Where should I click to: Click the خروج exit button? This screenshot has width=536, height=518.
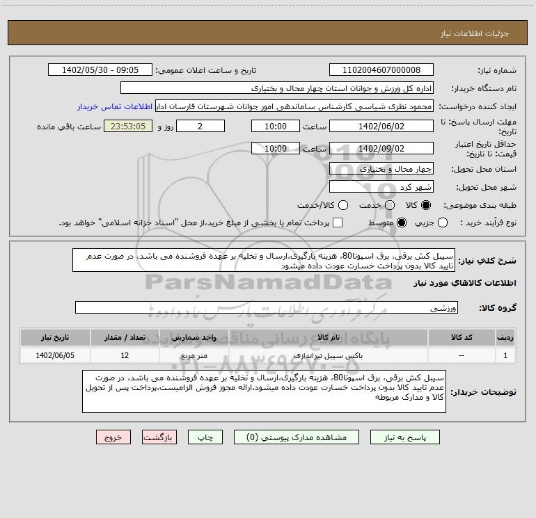[x=113, y=437]
